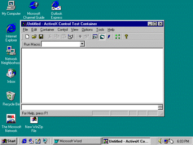The height and width of the screenshot is (145, 193).
Task: Click the volume speaker tray icon
Action: (160, 141)
